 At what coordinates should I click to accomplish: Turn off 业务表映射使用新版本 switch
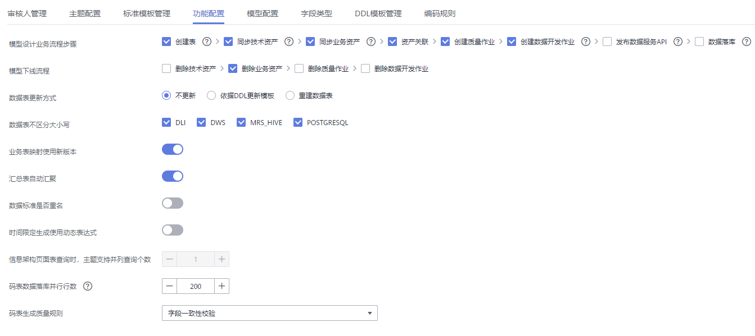173,149
